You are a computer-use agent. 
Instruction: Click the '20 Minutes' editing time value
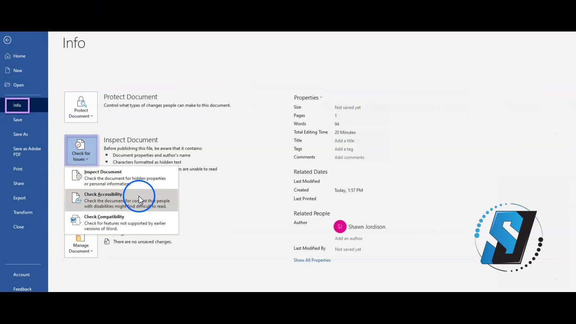point(345,132)
